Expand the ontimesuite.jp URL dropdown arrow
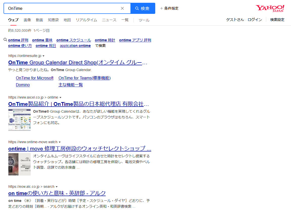 point(43,56)
